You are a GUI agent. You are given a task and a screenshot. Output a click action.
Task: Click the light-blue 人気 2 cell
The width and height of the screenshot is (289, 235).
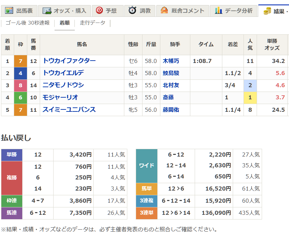tap(250, 85)
